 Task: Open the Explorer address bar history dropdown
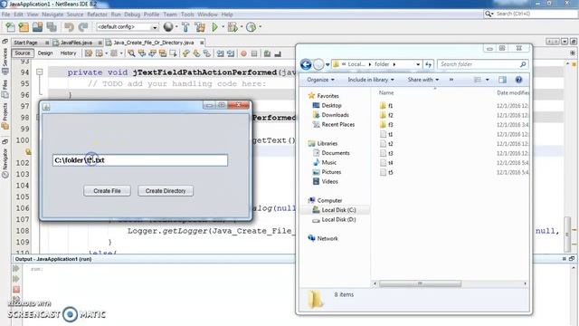coord(418,64)
